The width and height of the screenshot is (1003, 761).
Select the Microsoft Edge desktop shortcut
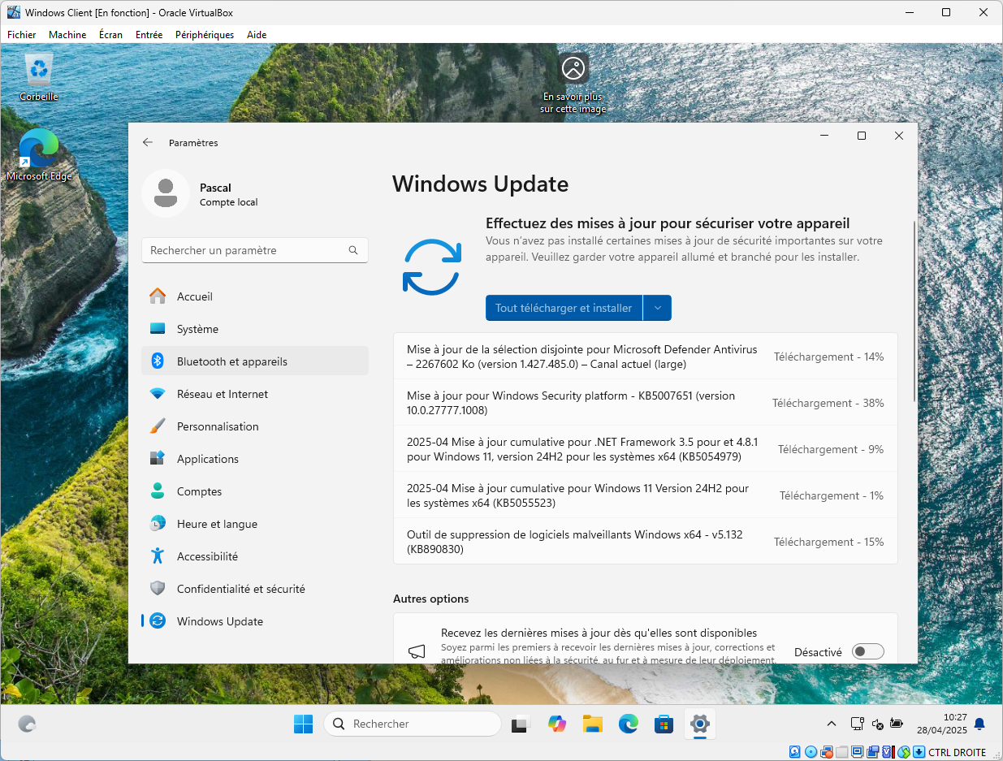click(x=39, y=154)
